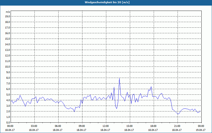The height and width of the screenshot is (133, 212).
Task: Select the "21:00" time axis label
Action: click(178, 126)
